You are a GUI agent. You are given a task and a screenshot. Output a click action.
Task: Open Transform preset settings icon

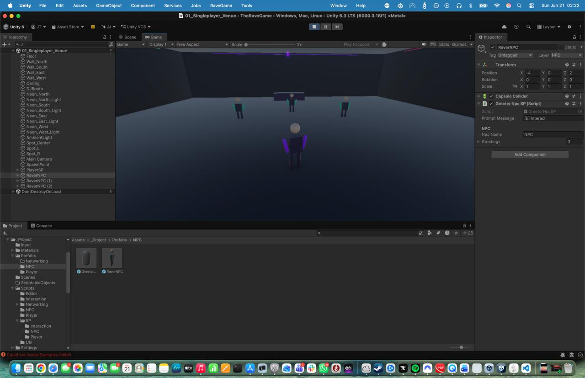coord(574,65)
